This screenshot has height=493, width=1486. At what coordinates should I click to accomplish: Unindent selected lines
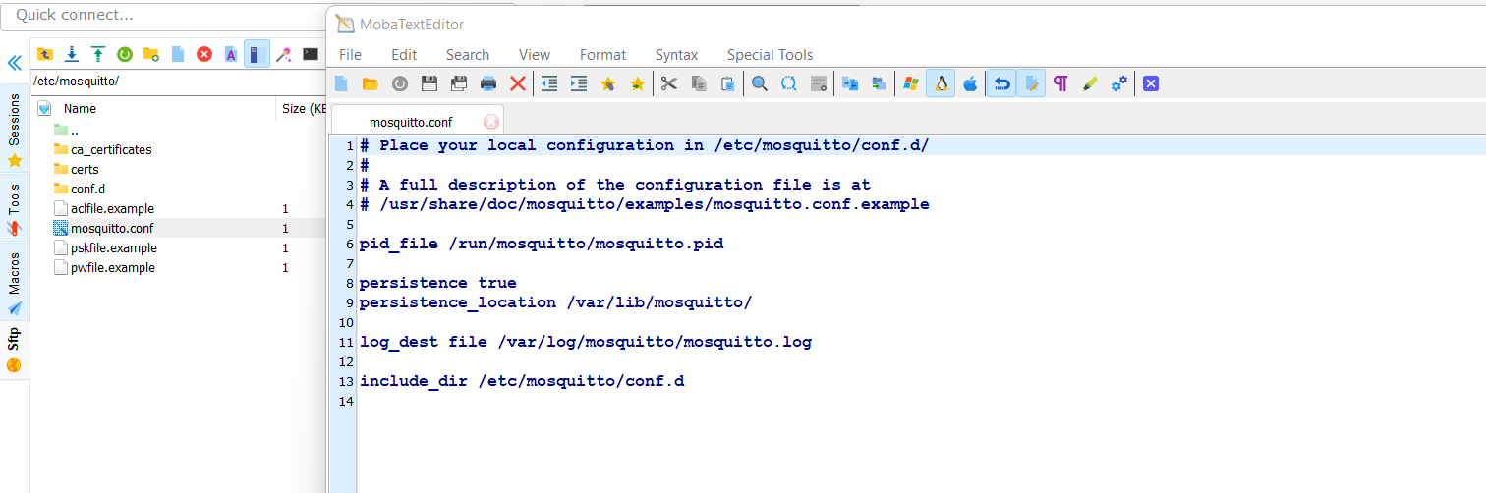549,83
